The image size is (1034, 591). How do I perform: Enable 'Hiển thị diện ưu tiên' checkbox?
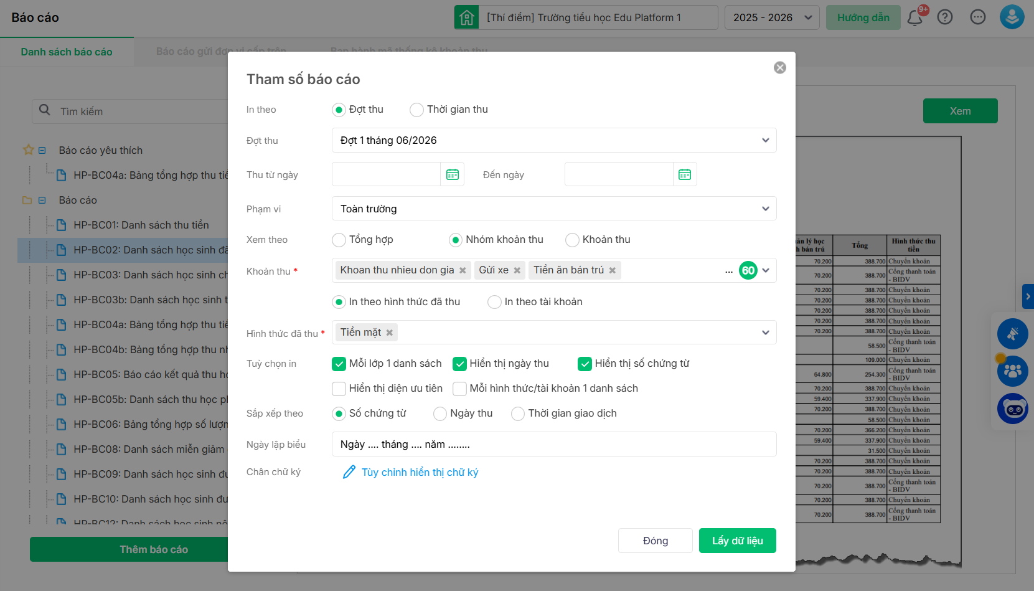click(x=339, y=389)
